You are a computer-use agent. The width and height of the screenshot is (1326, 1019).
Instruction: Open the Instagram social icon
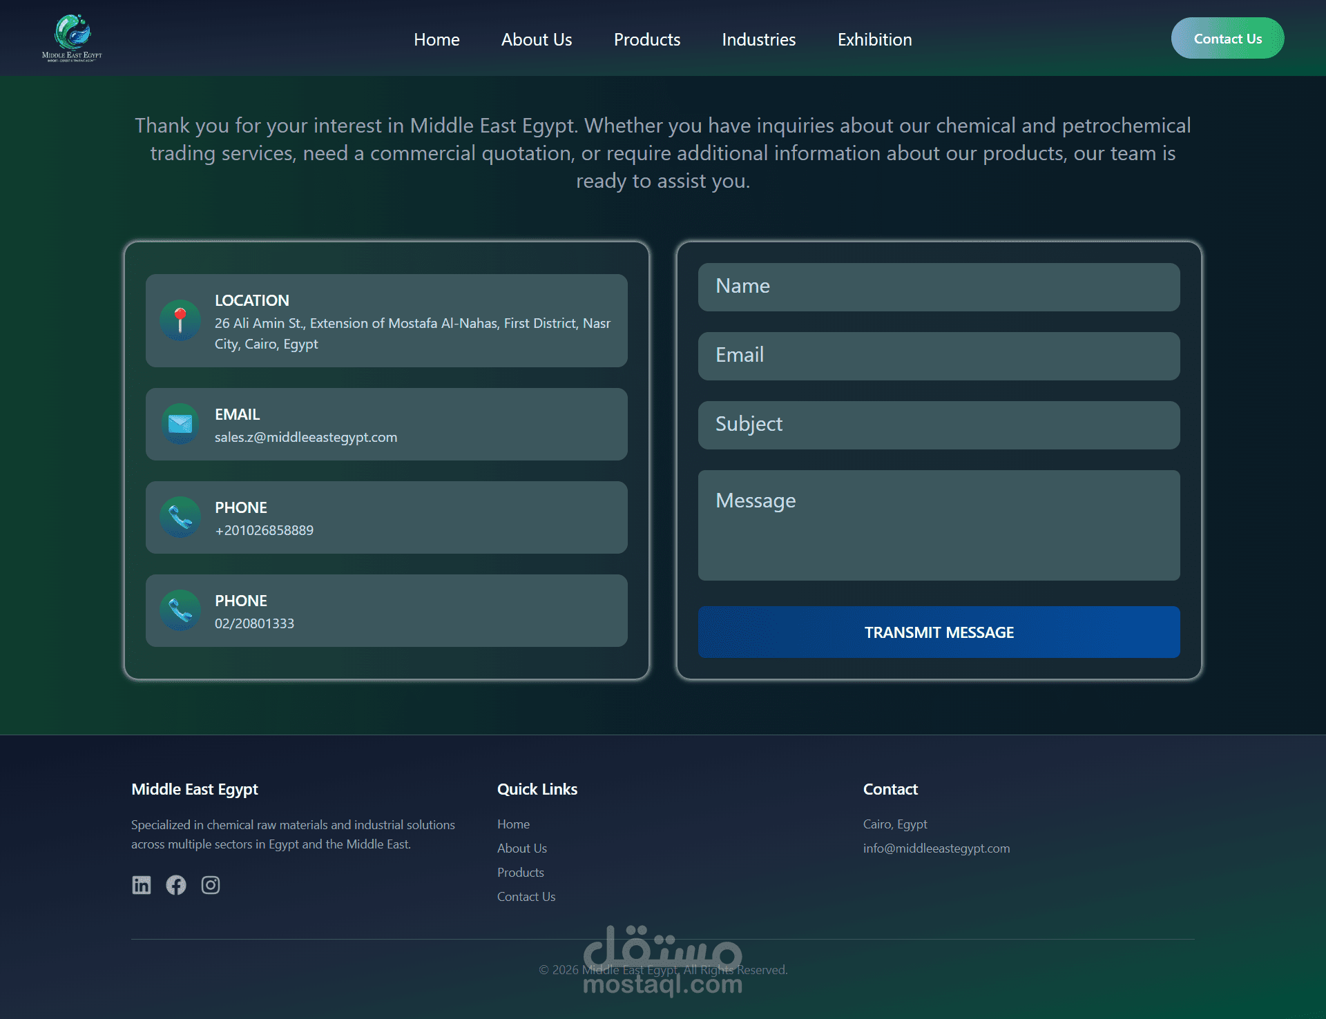(211, 885)
